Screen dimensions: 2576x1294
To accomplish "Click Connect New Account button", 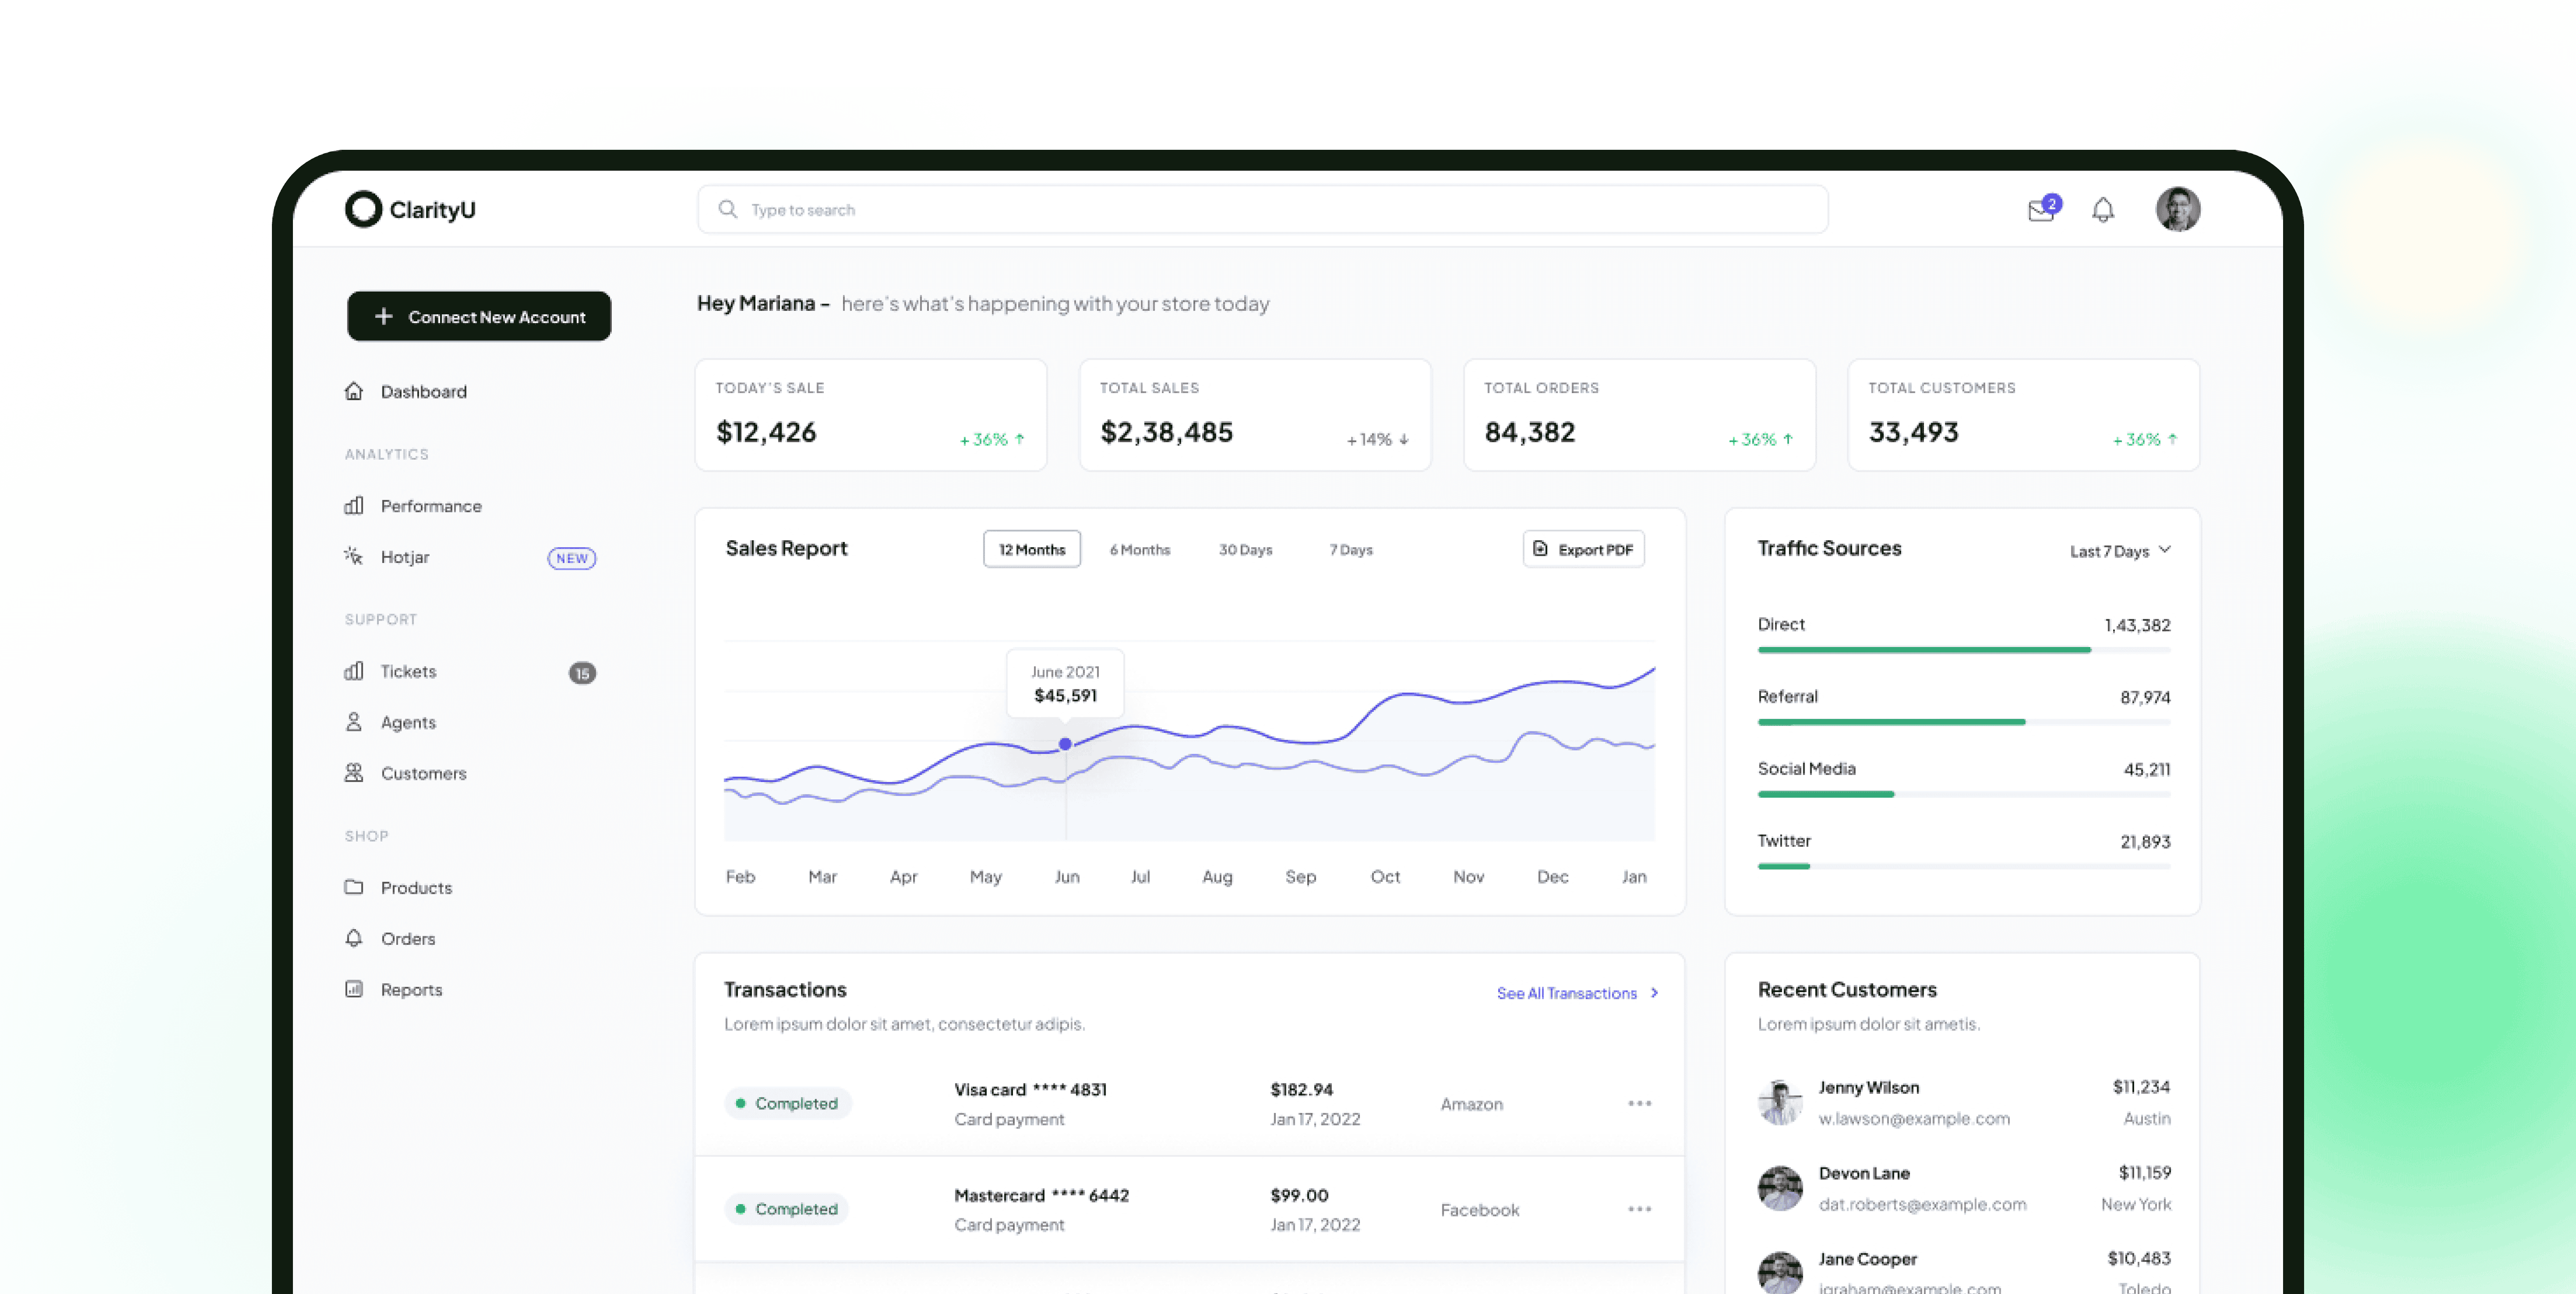I will (479, 316).
